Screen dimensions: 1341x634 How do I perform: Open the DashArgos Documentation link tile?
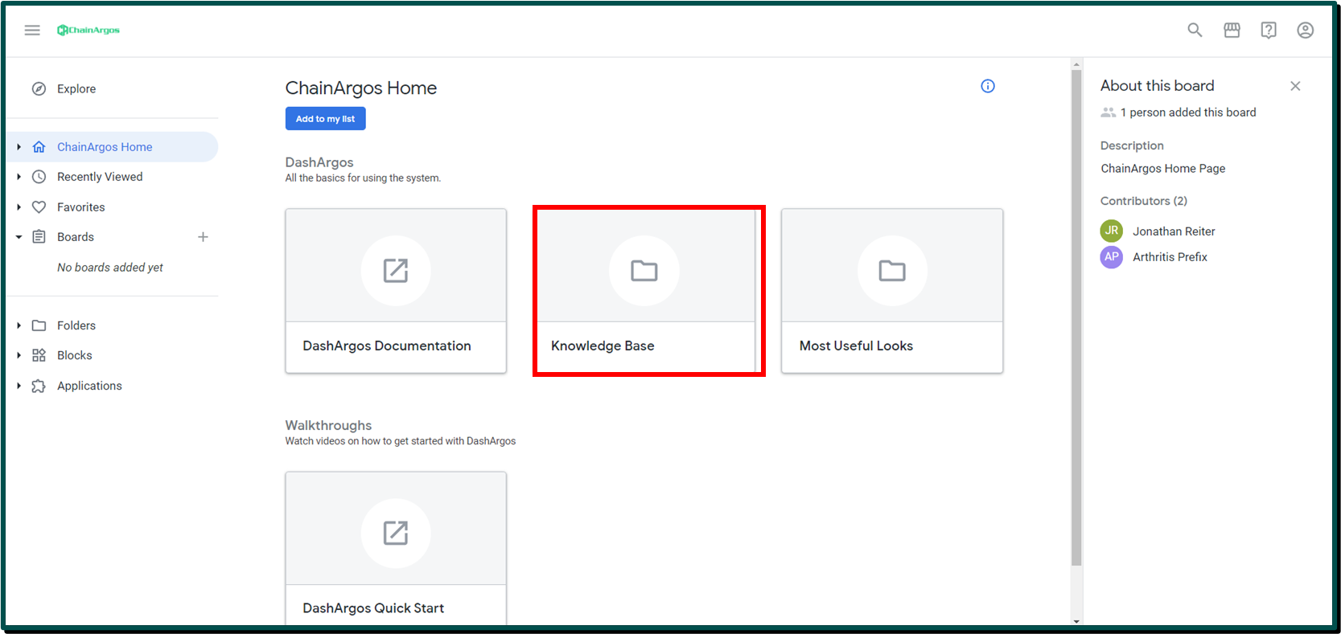pos(396,291)
